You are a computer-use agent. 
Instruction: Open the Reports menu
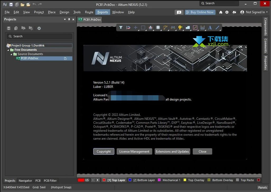103,12
